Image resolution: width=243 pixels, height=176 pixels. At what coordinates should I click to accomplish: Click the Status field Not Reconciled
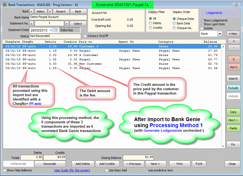[x=55, y=36]
